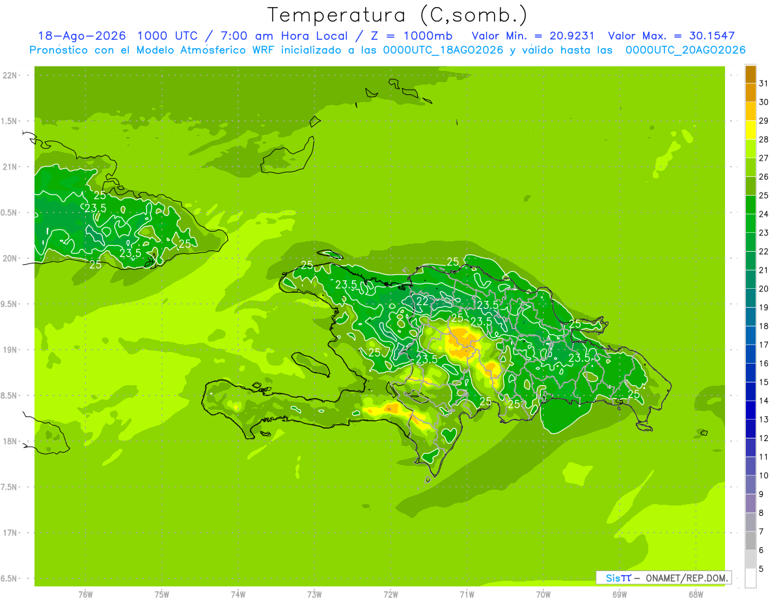Click the 22 contour label in Hispaniola
Image resolution: width=781 pixels, height=603 pixels.
(x=422, y=301)
